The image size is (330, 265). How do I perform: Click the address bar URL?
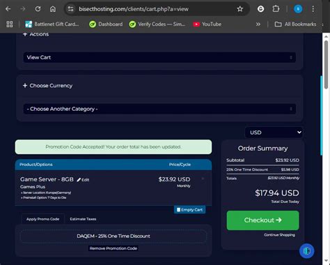point(134,9)
